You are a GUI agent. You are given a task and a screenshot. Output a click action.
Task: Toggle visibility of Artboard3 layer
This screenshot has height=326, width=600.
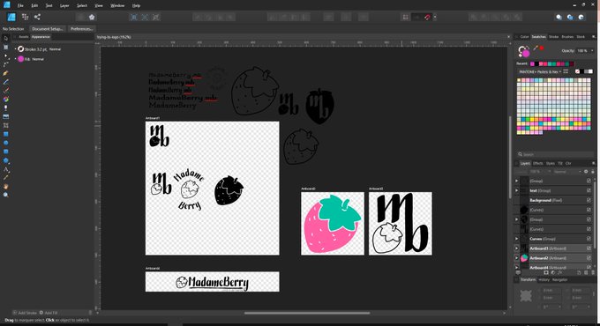tap(589, 248)
